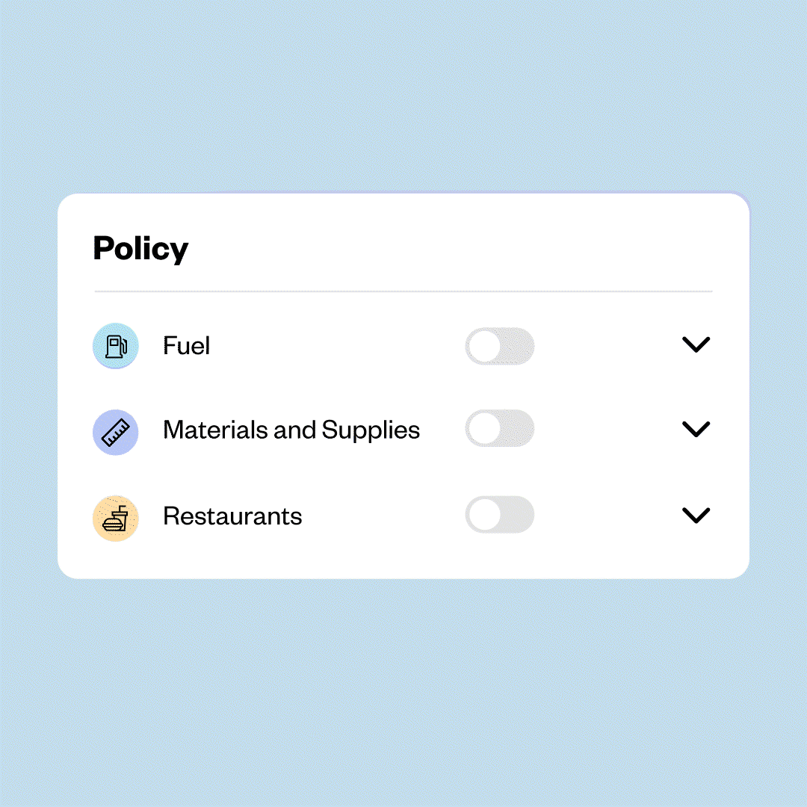Expand the Materials and Supplies details
The height and width of the screenshot is (807, 807).
pos(696,429)
